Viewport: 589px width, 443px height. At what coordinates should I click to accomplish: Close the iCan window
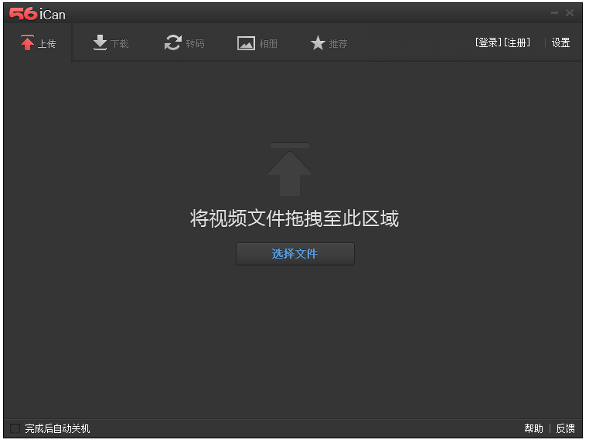[x=570, y=13]
